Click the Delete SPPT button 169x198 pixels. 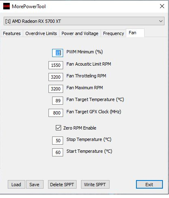point(62,185)
